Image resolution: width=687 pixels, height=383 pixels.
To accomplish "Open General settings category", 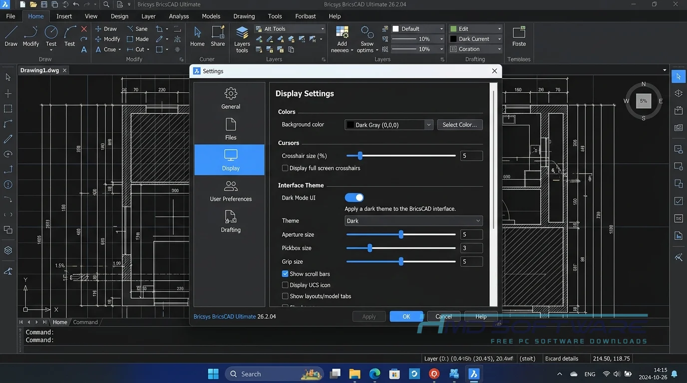I will [x=231, y=98].
